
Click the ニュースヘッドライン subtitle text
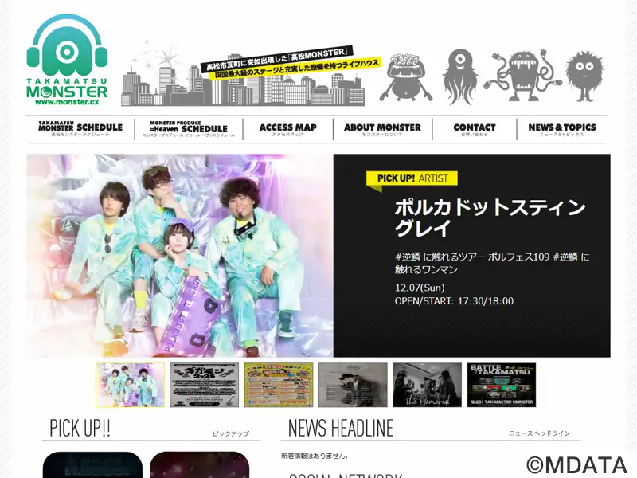540,433
